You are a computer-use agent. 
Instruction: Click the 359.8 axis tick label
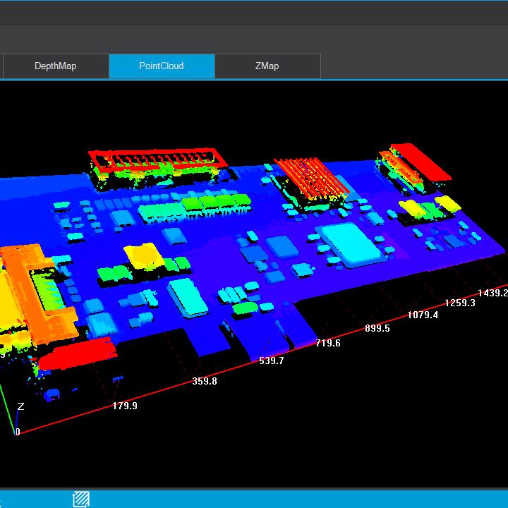[x=205, y=381]
